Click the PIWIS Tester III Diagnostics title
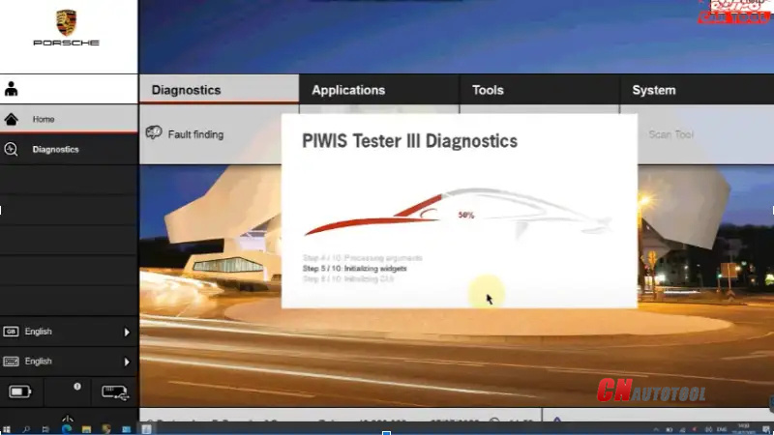 (x=409, y=141)
